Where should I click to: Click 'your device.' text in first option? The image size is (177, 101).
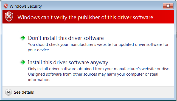(39, 50)
